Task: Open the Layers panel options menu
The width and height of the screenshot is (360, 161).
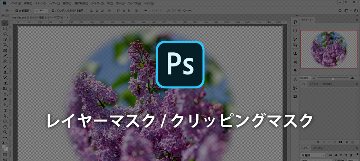Action: pyautogui.click(x=357, y=149)
